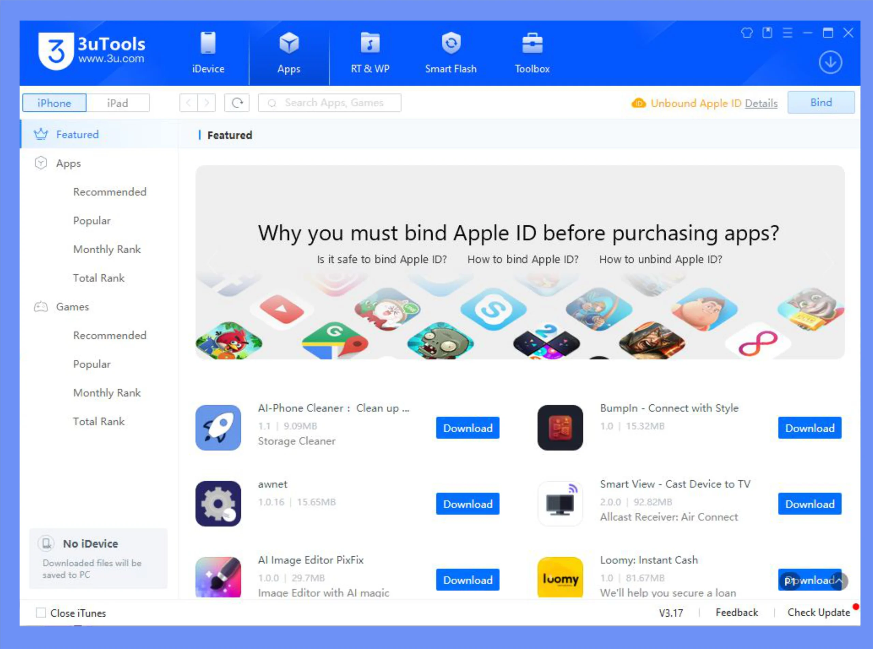
Task: Click the Bind Apple ID button
Action: [821, 103]
